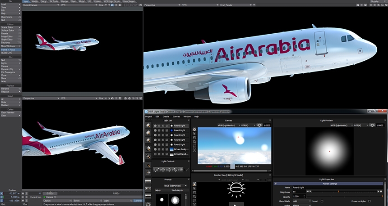Image resolution: width=388 pixels, height=206 pixels.
Task: Toggle visibility of the fourth Round Light
Action: (155, 139)
